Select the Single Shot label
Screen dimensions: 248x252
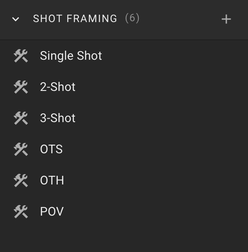71,56
